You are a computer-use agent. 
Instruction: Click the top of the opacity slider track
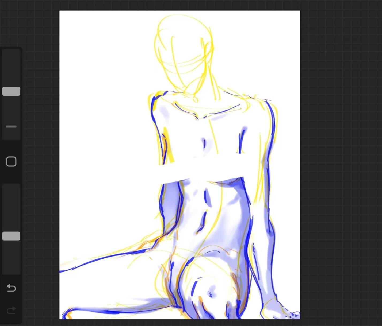coord(11,188)
